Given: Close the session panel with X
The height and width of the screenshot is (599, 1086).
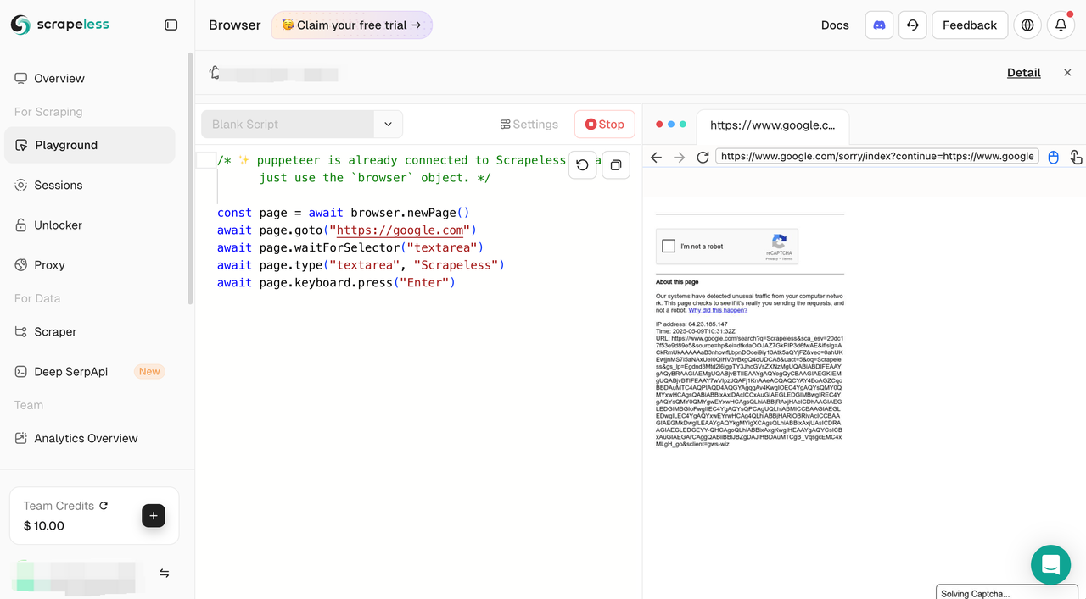Looking at the screenshot, I should [1067, 73].
